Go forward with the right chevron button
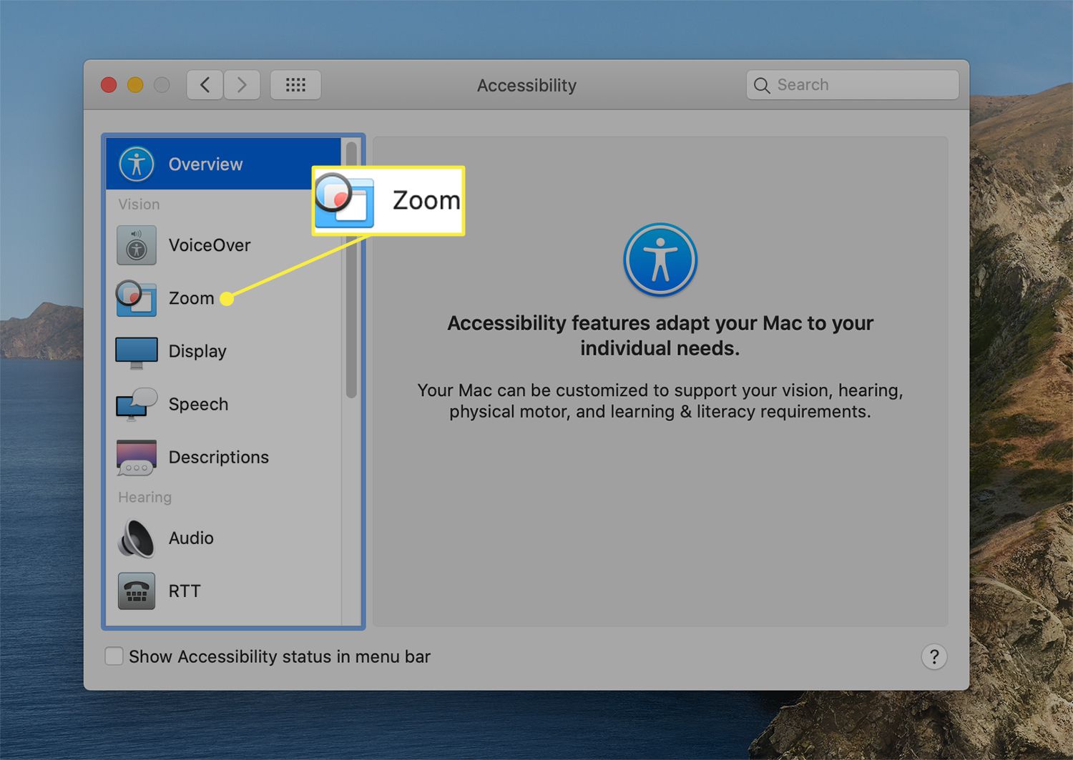Image resolution: width=1073 pixels, height=760 pixels. coord(242,85)
